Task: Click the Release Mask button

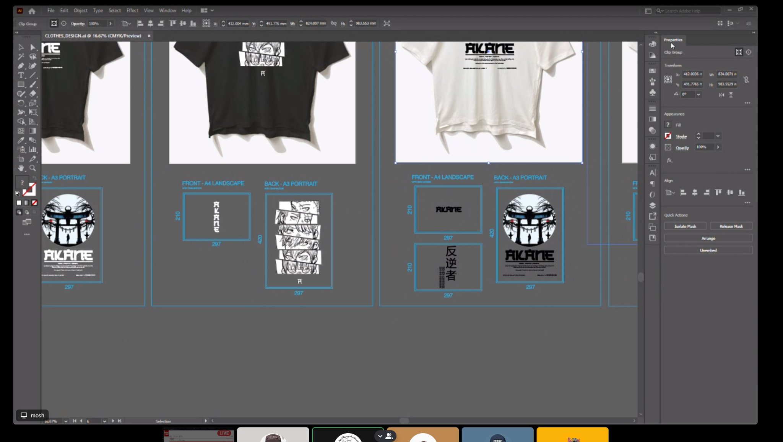Action: pos(731,226)
